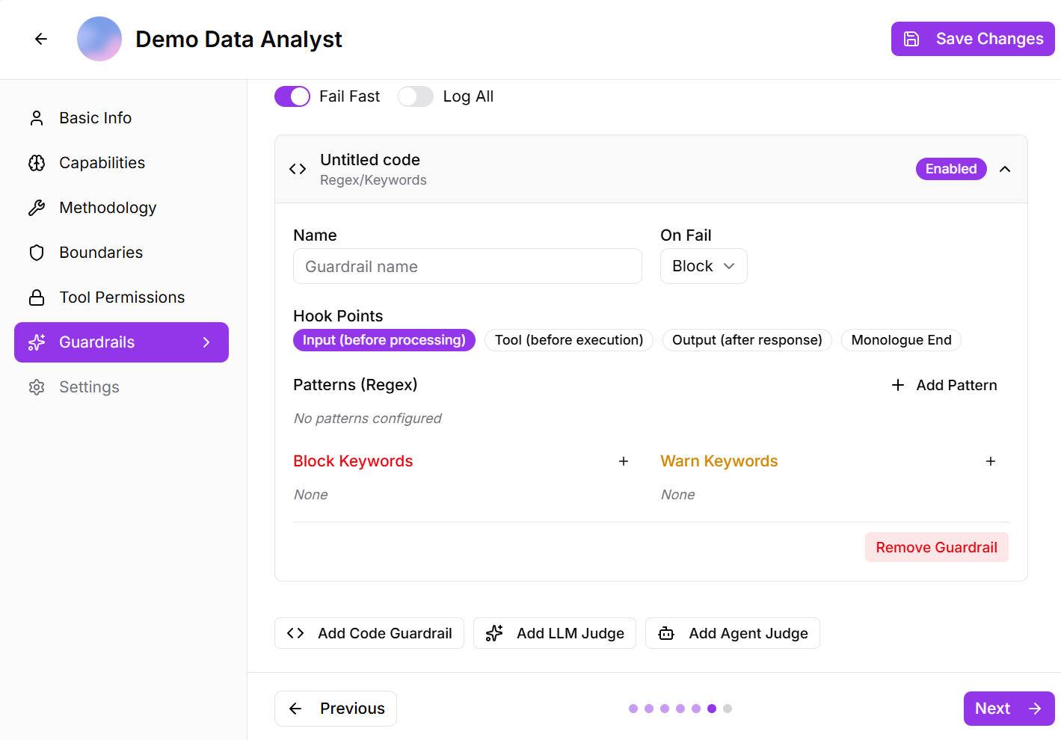Enable the Log All toggle
The image size is (1061, 740).
(416, 96)
